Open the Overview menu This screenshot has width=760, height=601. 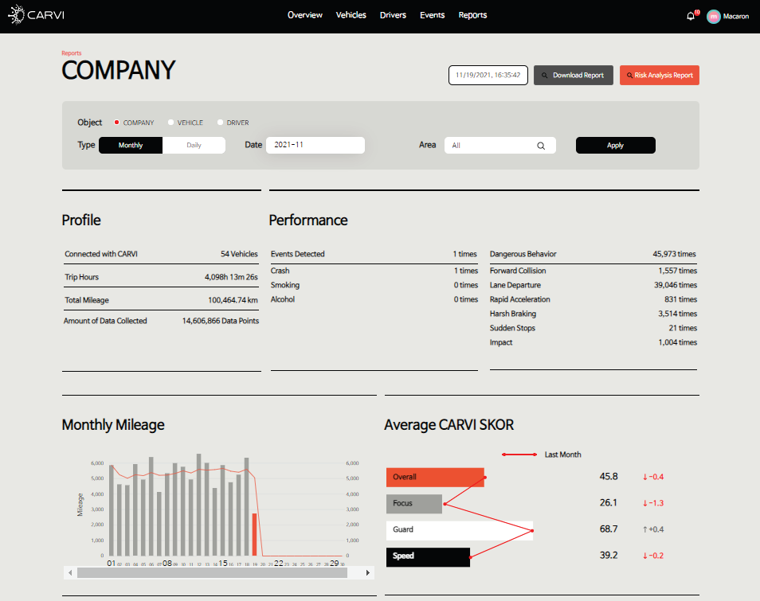coord(305,15)
